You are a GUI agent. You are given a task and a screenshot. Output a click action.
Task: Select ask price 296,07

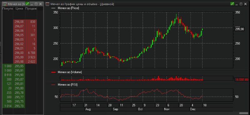(19, 26)
